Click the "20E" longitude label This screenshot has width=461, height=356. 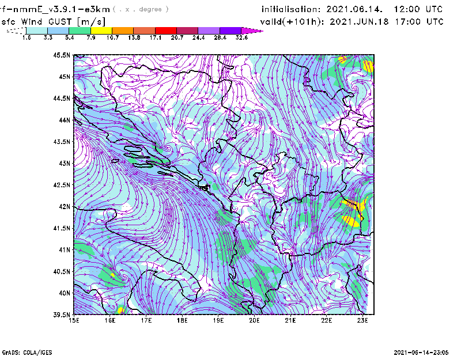254,320
